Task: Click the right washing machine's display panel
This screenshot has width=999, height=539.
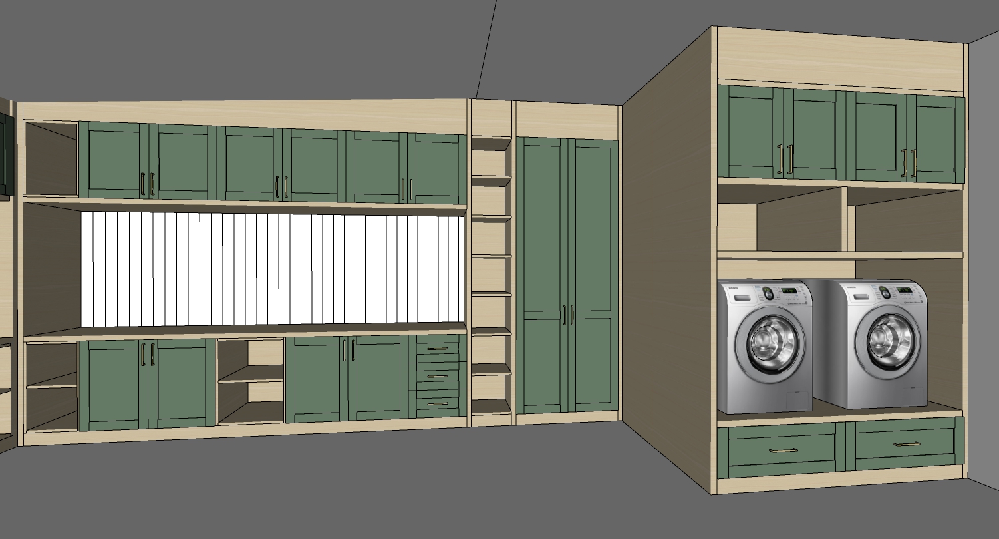Action: point(904,291)
